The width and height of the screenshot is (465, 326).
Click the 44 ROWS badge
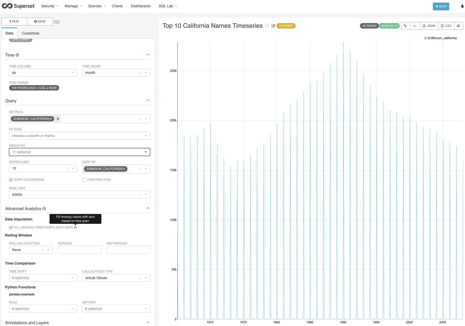point(369,26)
